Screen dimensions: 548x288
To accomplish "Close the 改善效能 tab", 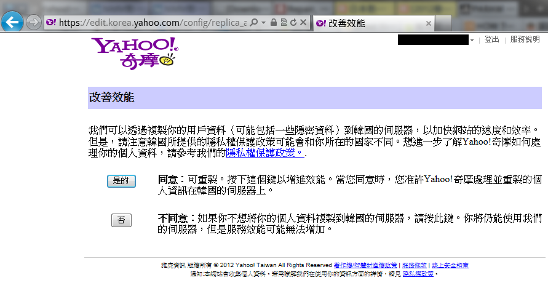I will pyautogui.click(x=429, y=23).
